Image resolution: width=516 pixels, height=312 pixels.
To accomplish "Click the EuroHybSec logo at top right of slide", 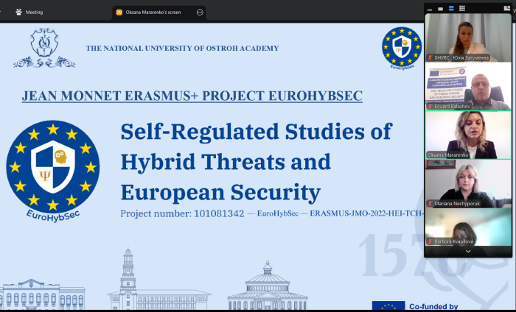I will [x=402, y=46].
